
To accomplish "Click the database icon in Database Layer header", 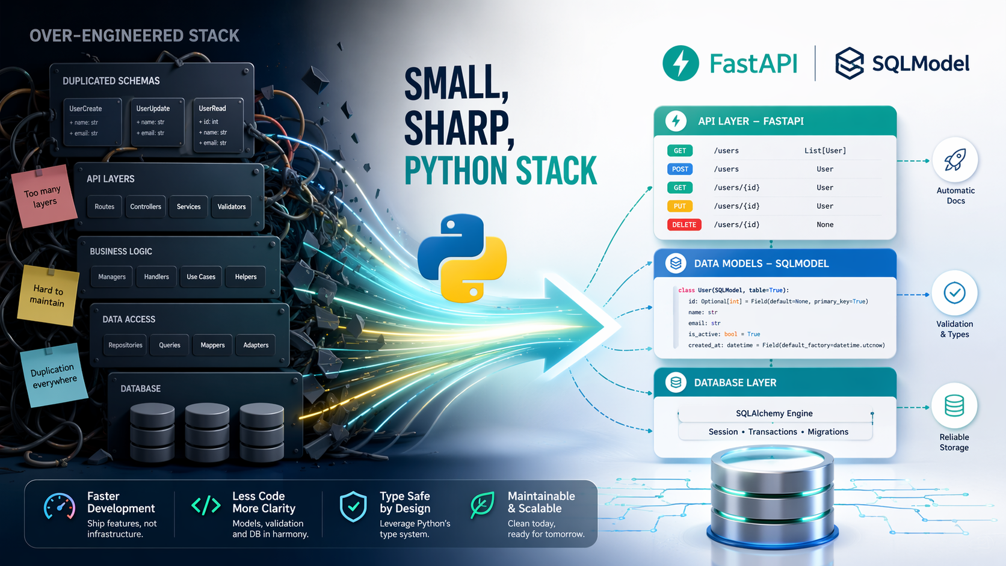I will pyautogui.click(x=676, y=383).
